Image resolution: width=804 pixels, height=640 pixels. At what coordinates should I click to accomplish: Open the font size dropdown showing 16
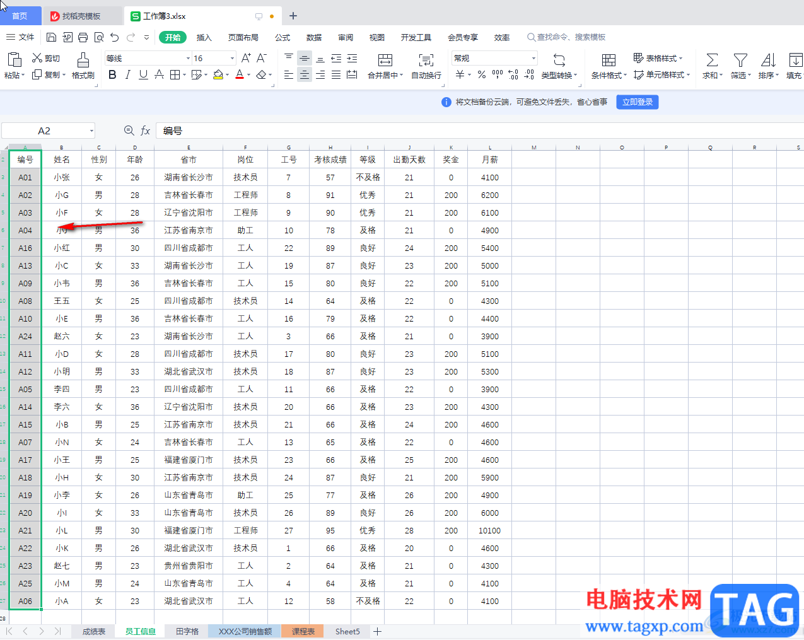(232, 59)
